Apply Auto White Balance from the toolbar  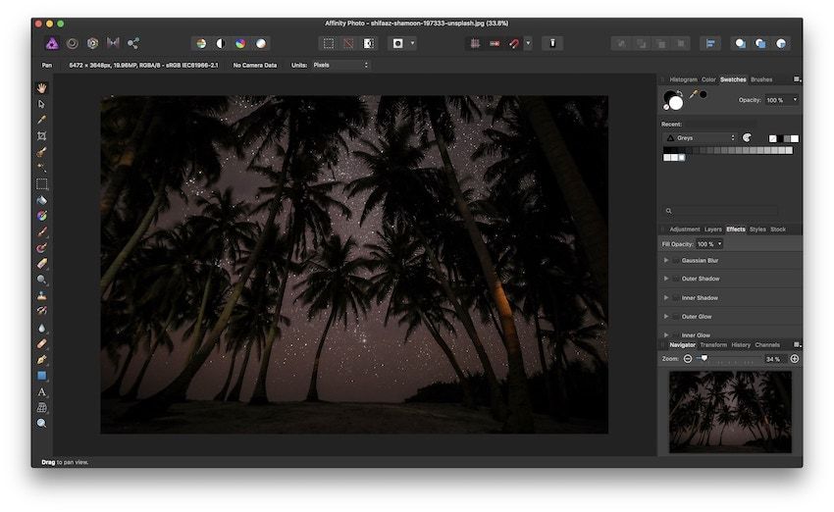click(x=260, y=43)
